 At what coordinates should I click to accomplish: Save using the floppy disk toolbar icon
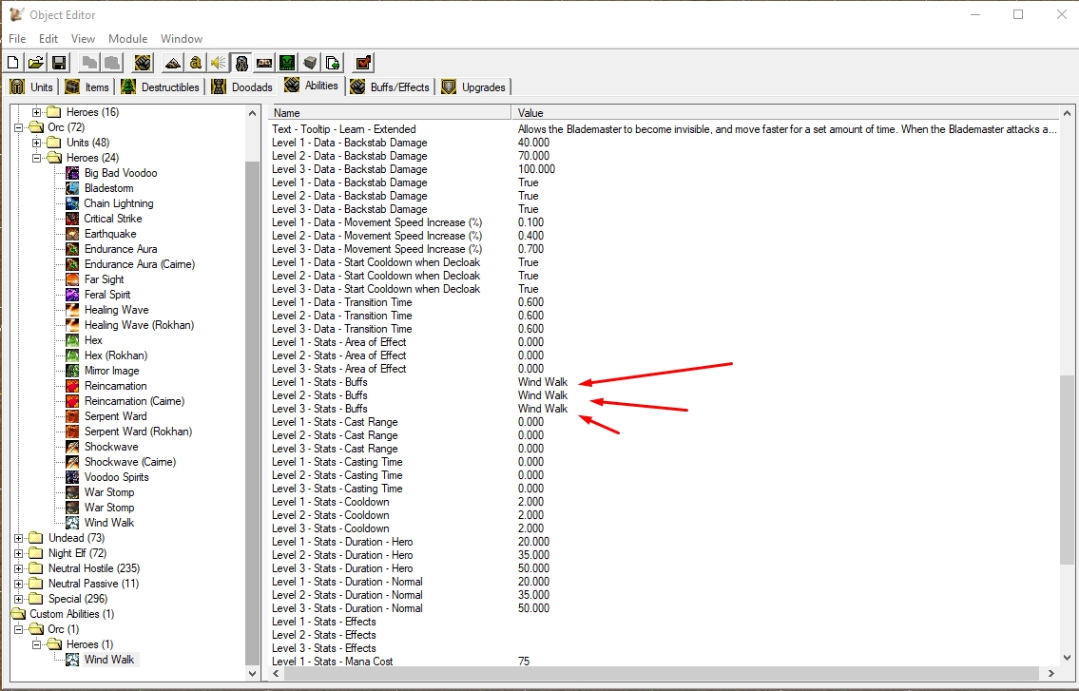[x=59, y=63]
